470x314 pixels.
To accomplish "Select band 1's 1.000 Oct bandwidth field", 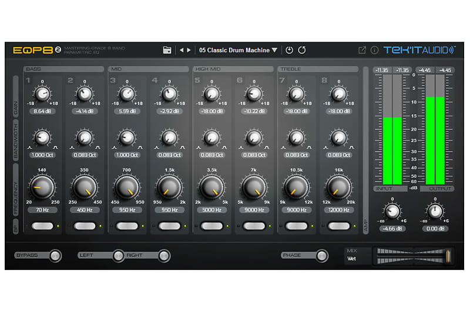I will point(42,155).
